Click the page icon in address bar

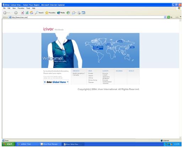point(10,17)
